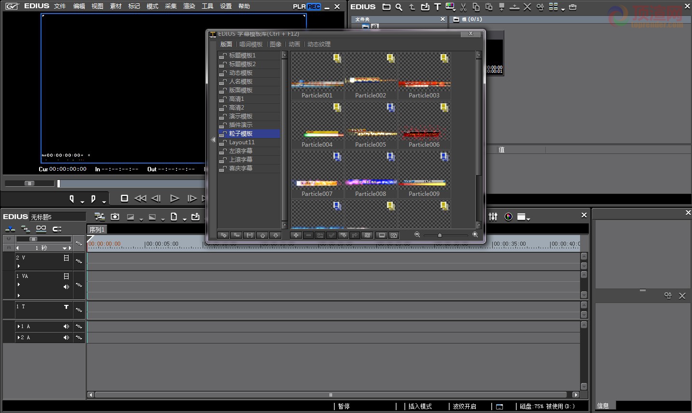Viewport: 692px width, 413px height.
Task: Expand the 2 V track
Action: tap(19, 266)
